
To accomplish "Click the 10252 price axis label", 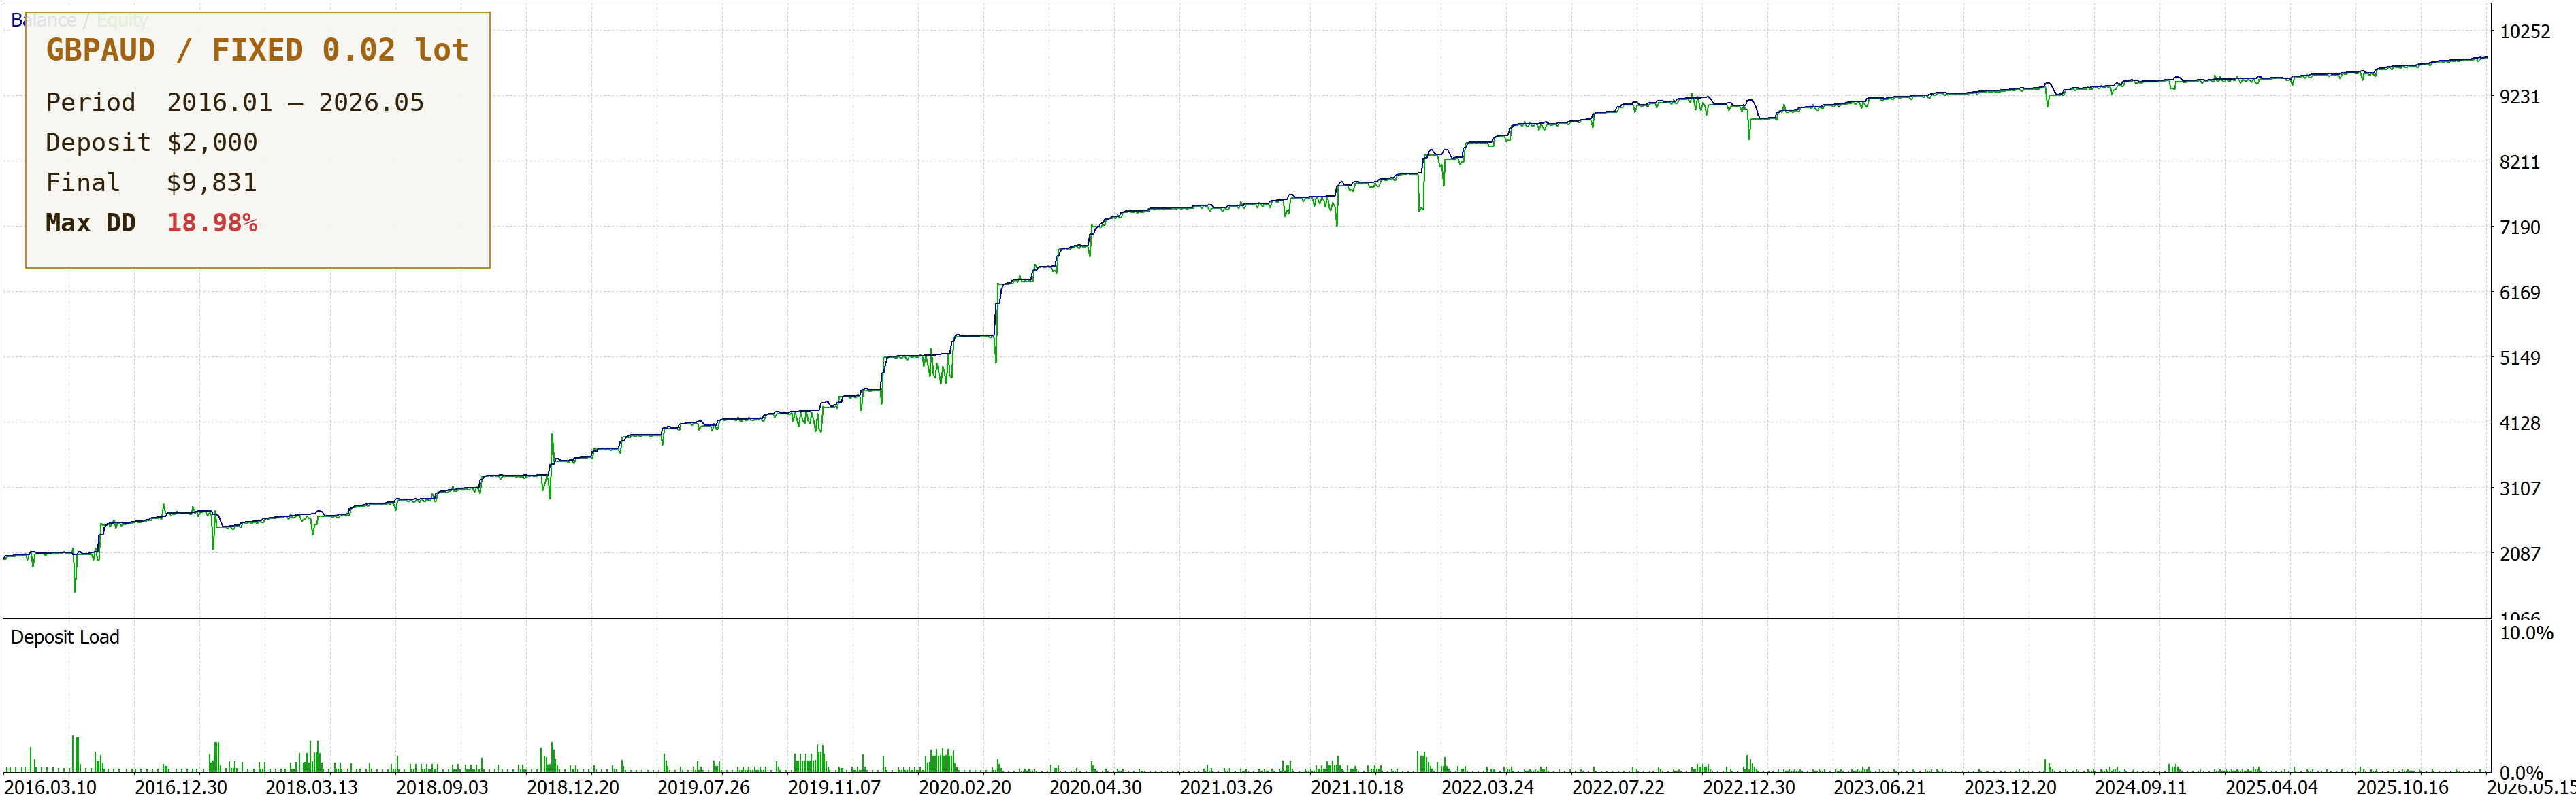I will [2525, 31].
